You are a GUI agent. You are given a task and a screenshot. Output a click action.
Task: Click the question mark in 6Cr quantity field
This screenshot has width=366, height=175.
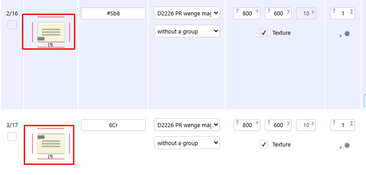coord(334,122)
